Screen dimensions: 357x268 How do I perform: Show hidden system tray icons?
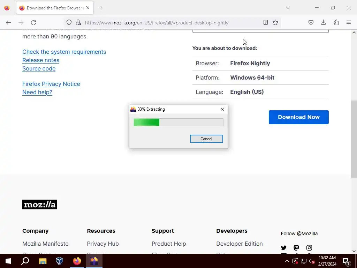[x=287, y=261]
